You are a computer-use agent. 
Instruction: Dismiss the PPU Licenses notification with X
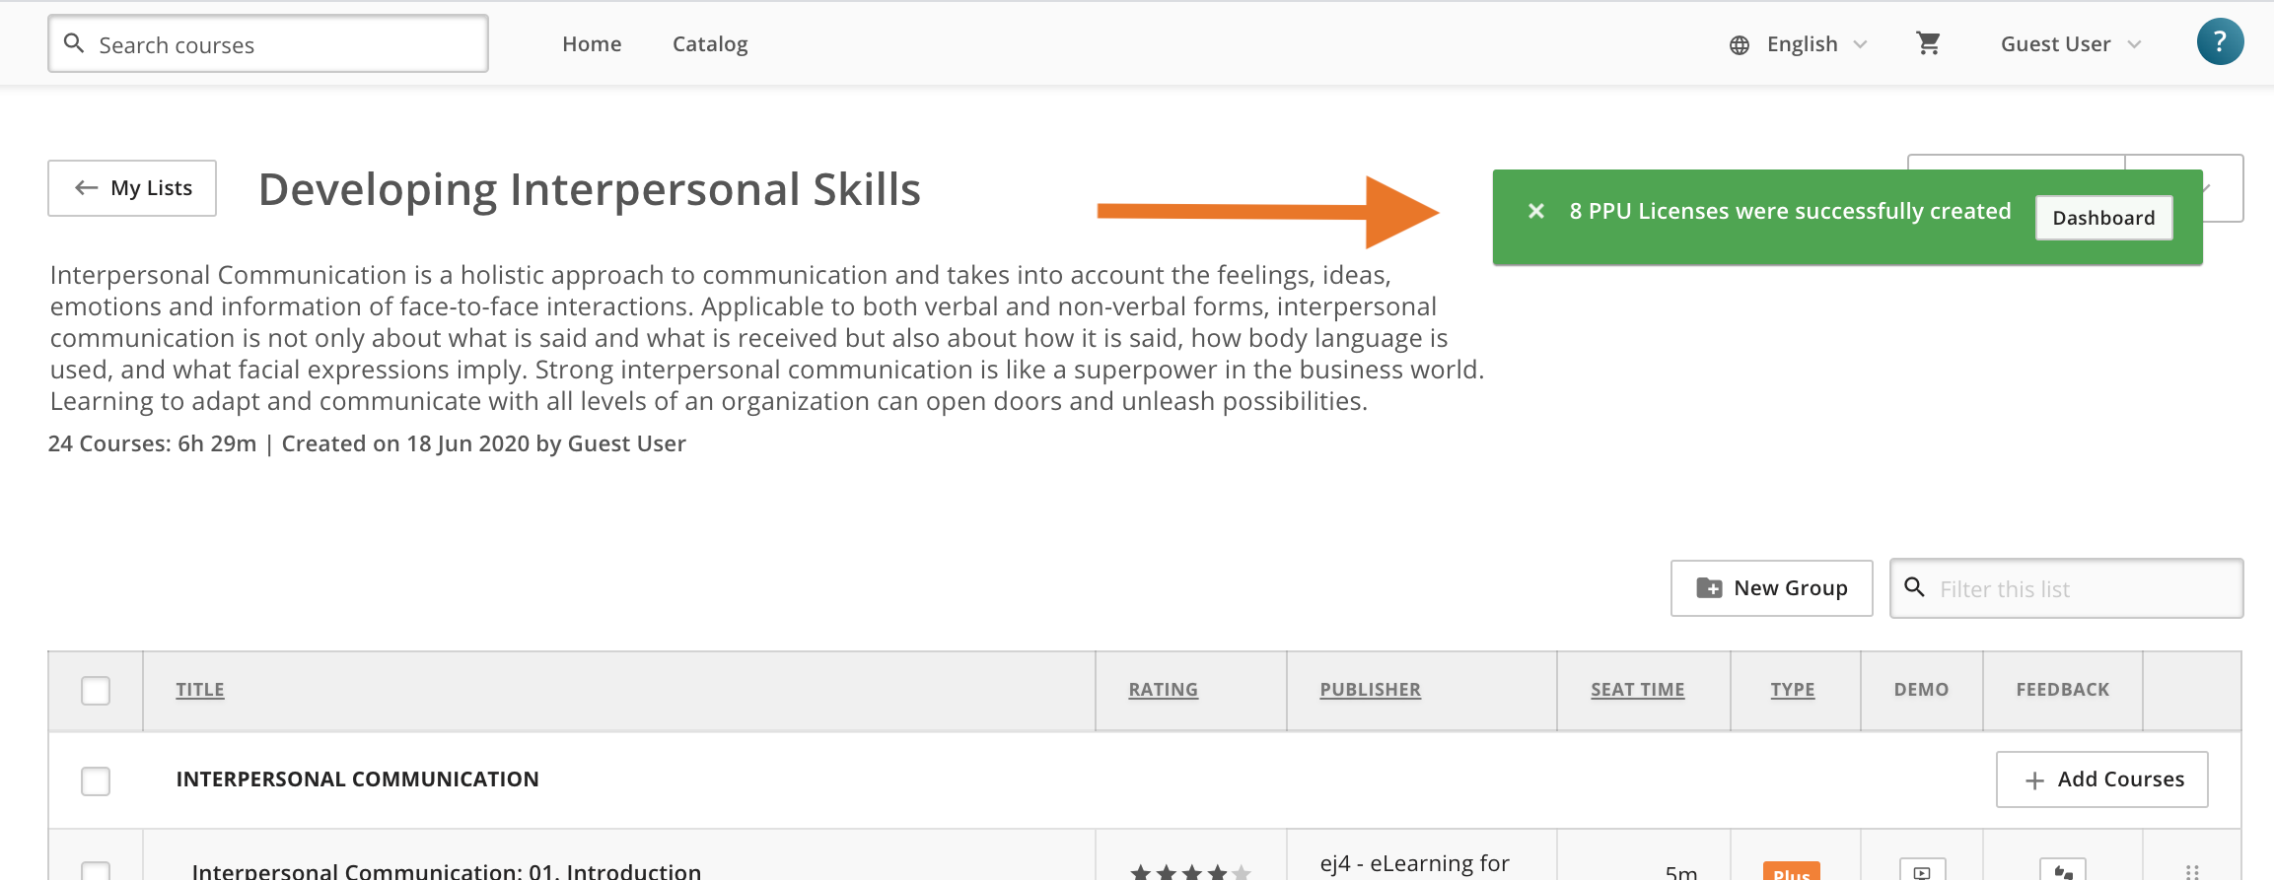point(1535,211)
